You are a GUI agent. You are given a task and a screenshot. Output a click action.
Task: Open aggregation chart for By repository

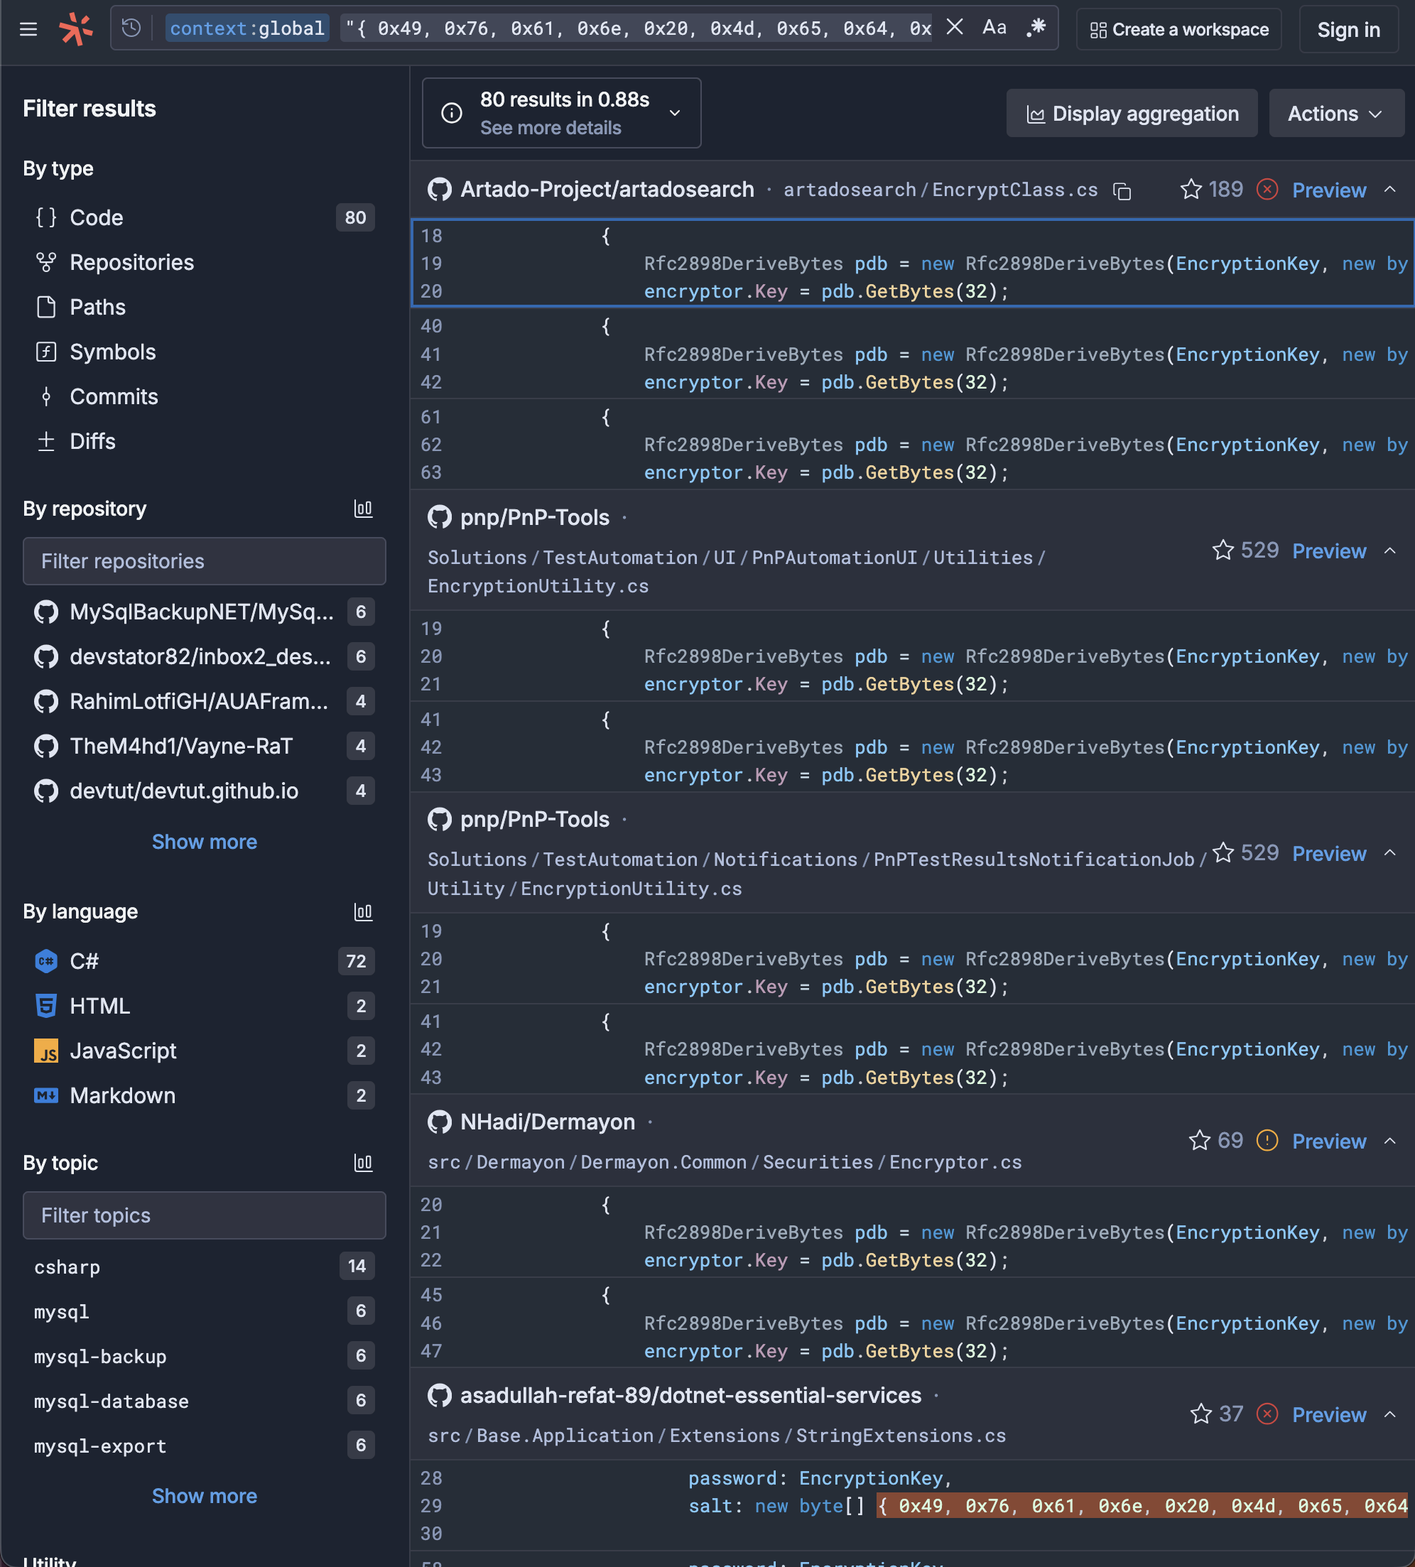coord(363,509)
